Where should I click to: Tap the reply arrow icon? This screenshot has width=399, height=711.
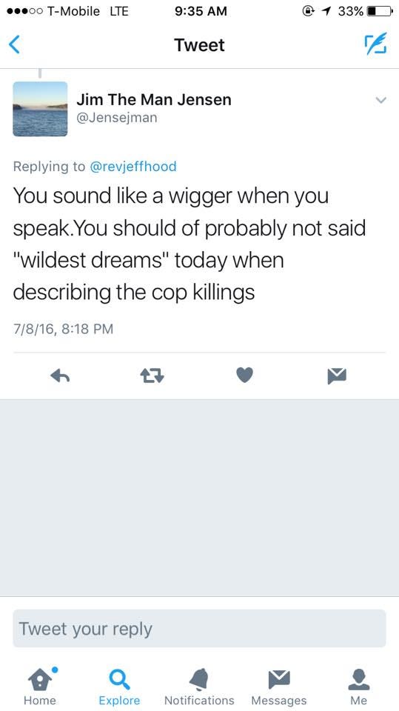tap(59, 375)
